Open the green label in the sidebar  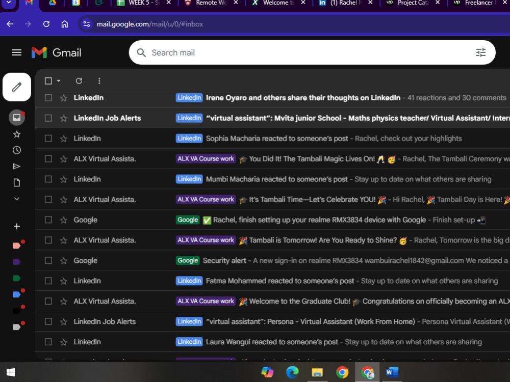tap(17, 278)
